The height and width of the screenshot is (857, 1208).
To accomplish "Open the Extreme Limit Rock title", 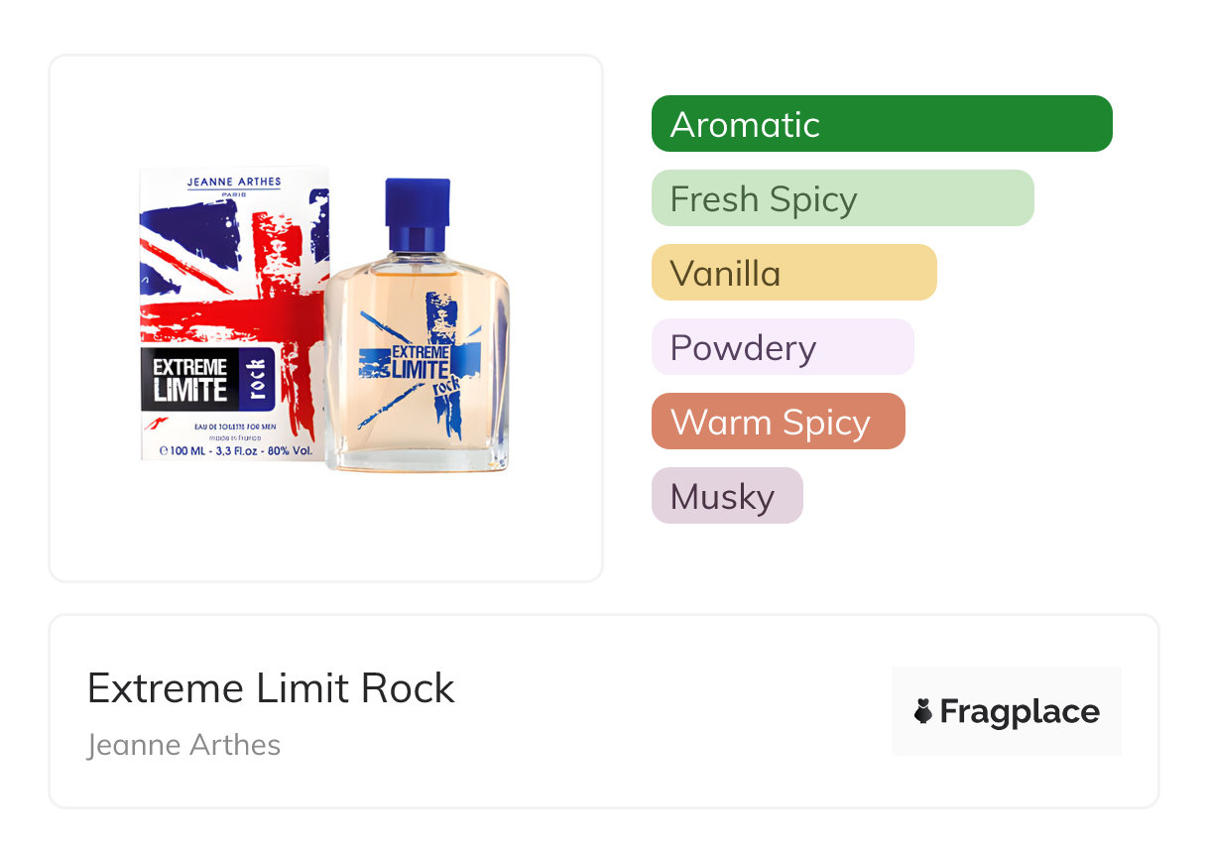I will pos(271,688).
